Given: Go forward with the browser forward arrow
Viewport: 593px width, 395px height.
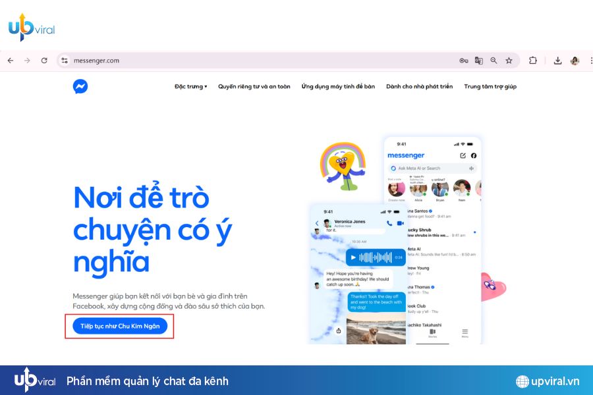Looking at the screenshot, I should pyautogui.click(x=27, y=61).
